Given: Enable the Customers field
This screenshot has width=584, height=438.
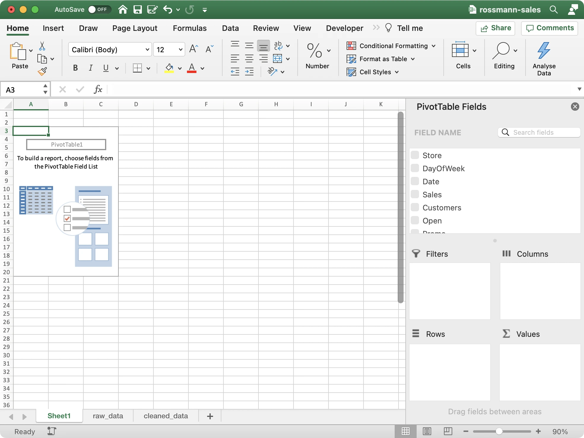Looking at the screenshot, I should point(415,207).
